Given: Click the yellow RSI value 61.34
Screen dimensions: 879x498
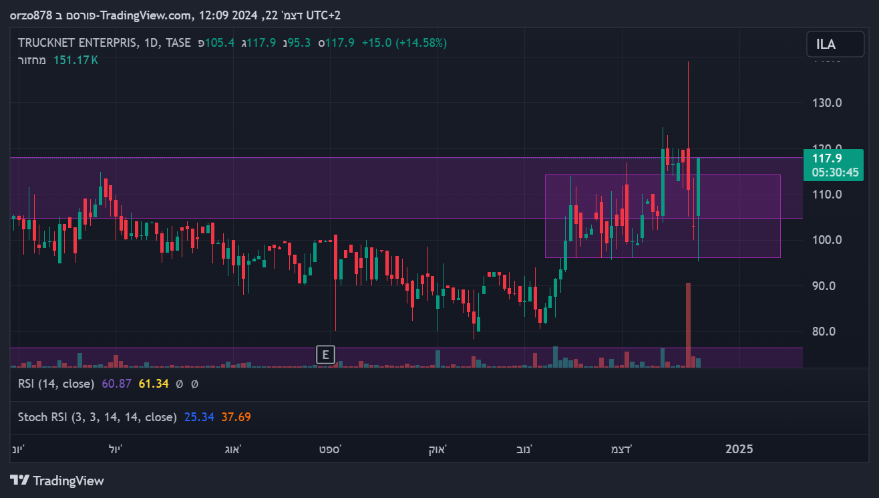Looking at the screenshot, I should pos(154,384).
